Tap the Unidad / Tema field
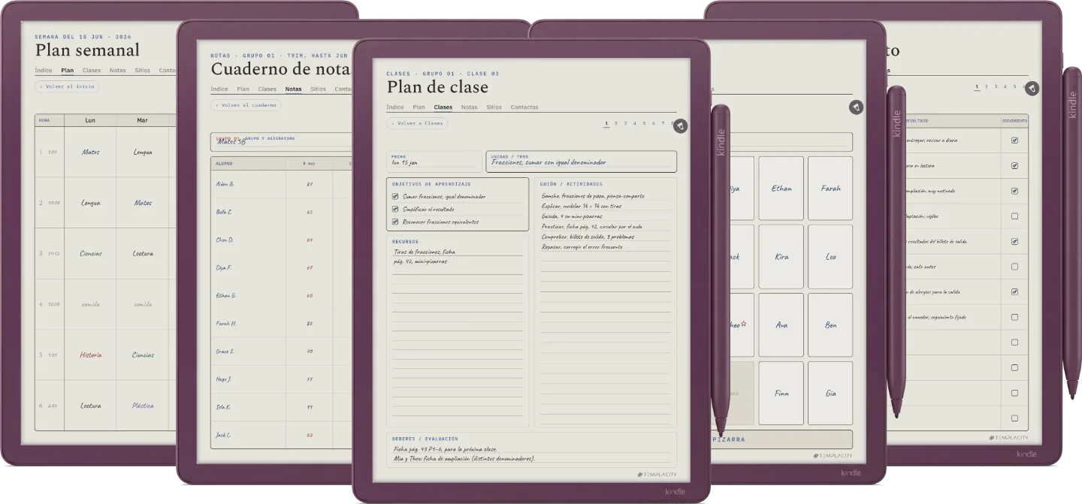 point(582,161)
